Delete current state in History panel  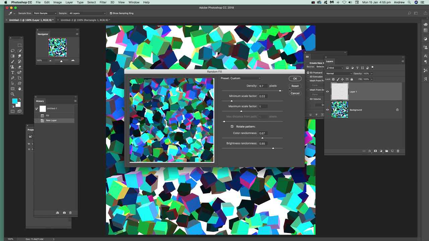[70, 213]
